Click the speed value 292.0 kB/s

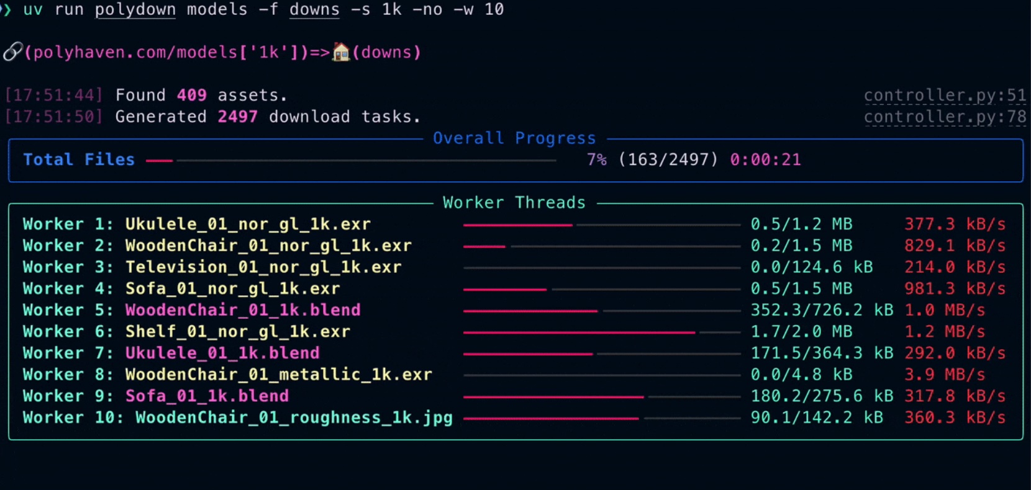[x=955, y=353]
